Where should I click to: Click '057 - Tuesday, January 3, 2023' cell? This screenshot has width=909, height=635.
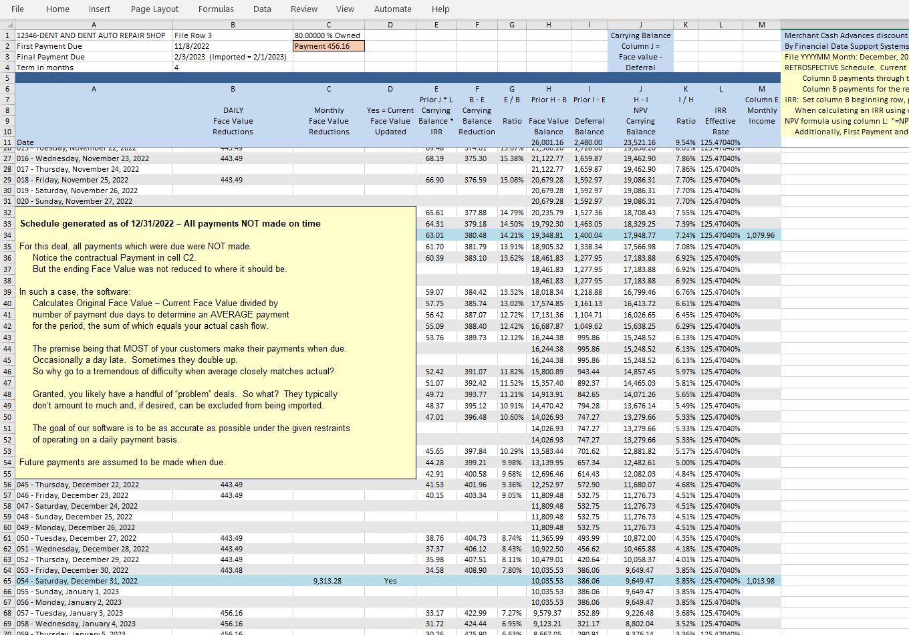pyautogui.click(x=94, y=613)
